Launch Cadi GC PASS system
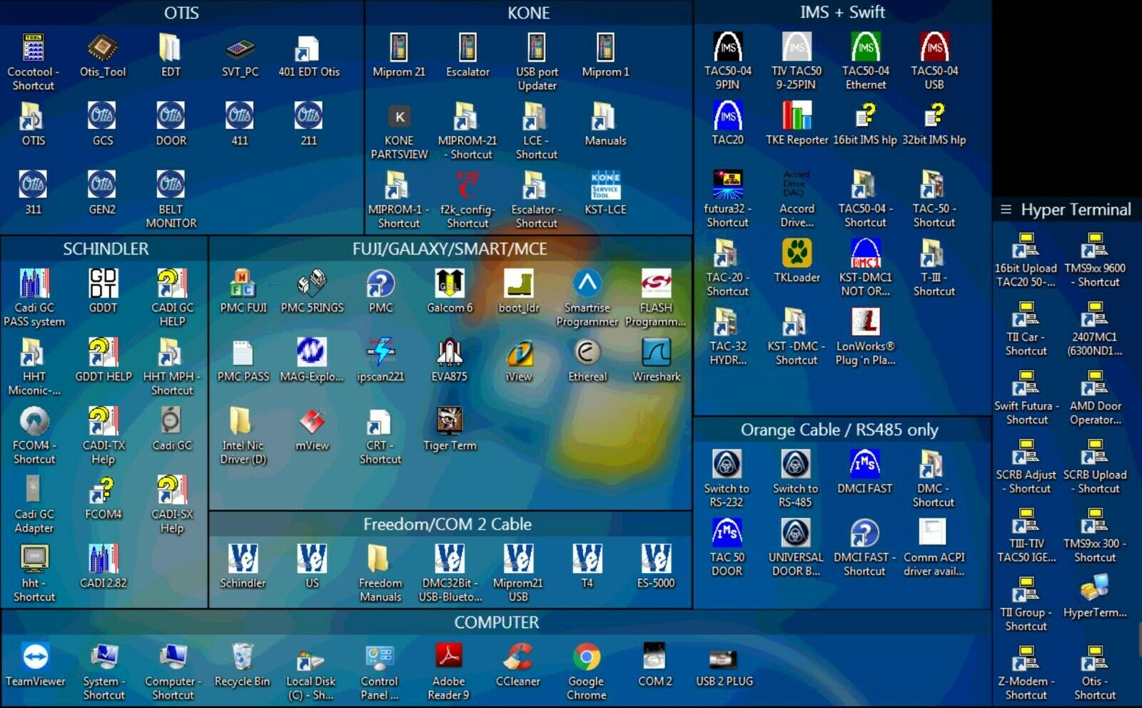 34,283
